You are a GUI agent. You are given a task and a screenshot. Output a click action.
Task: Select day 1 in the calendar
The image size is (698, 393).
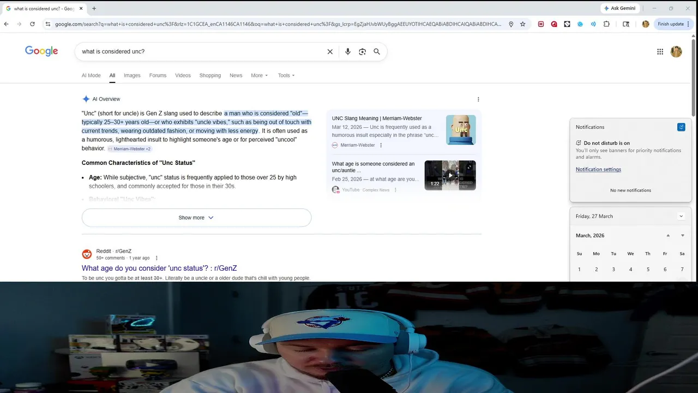579,270
